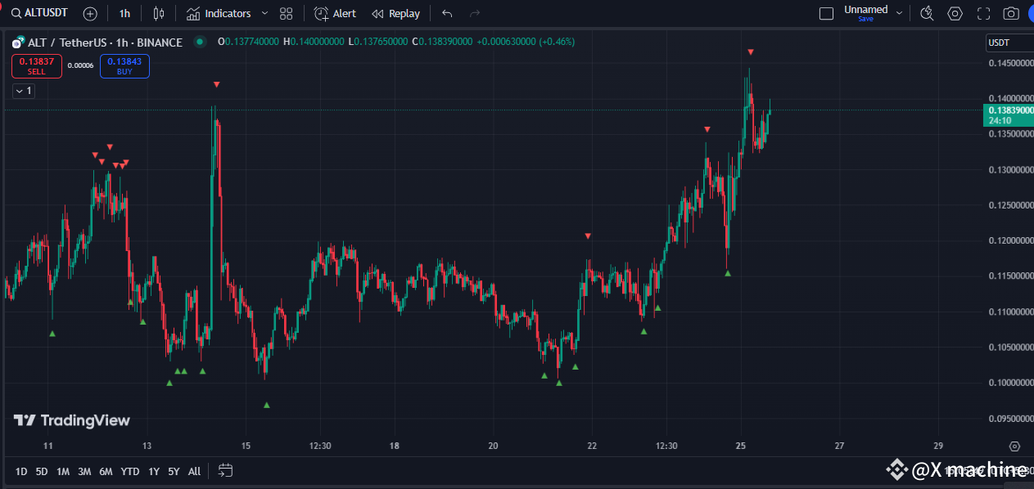Open the layout setup square icon
Screen dimensions: 1034x489
827,13
